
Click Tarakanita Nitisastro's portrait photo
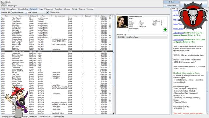point(122,22)
